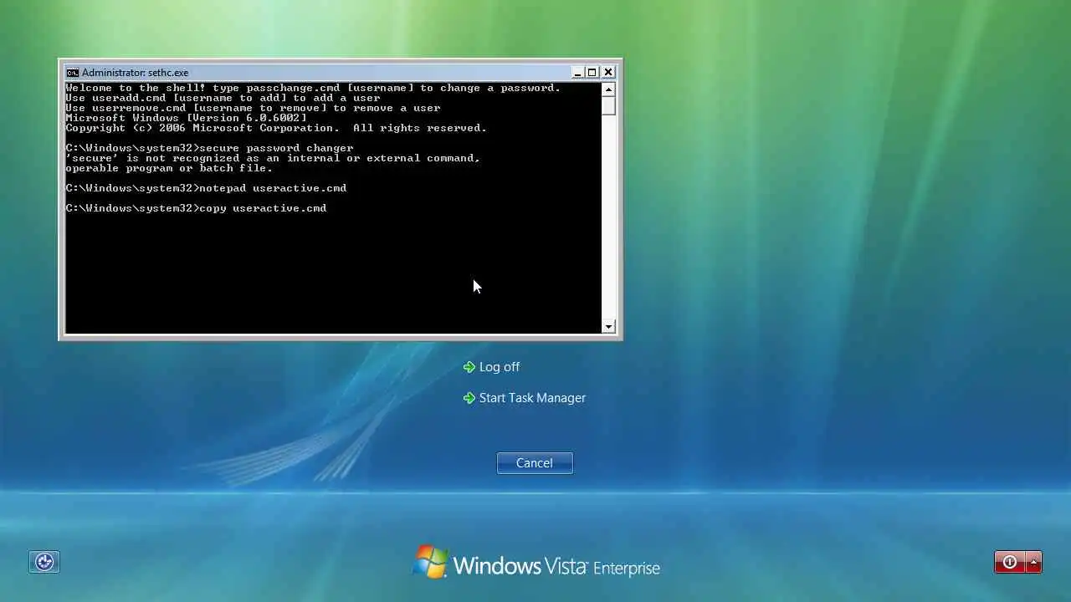
Task: Click the 'Use useradd.cmd' instruction line
Action: (223, 98)
